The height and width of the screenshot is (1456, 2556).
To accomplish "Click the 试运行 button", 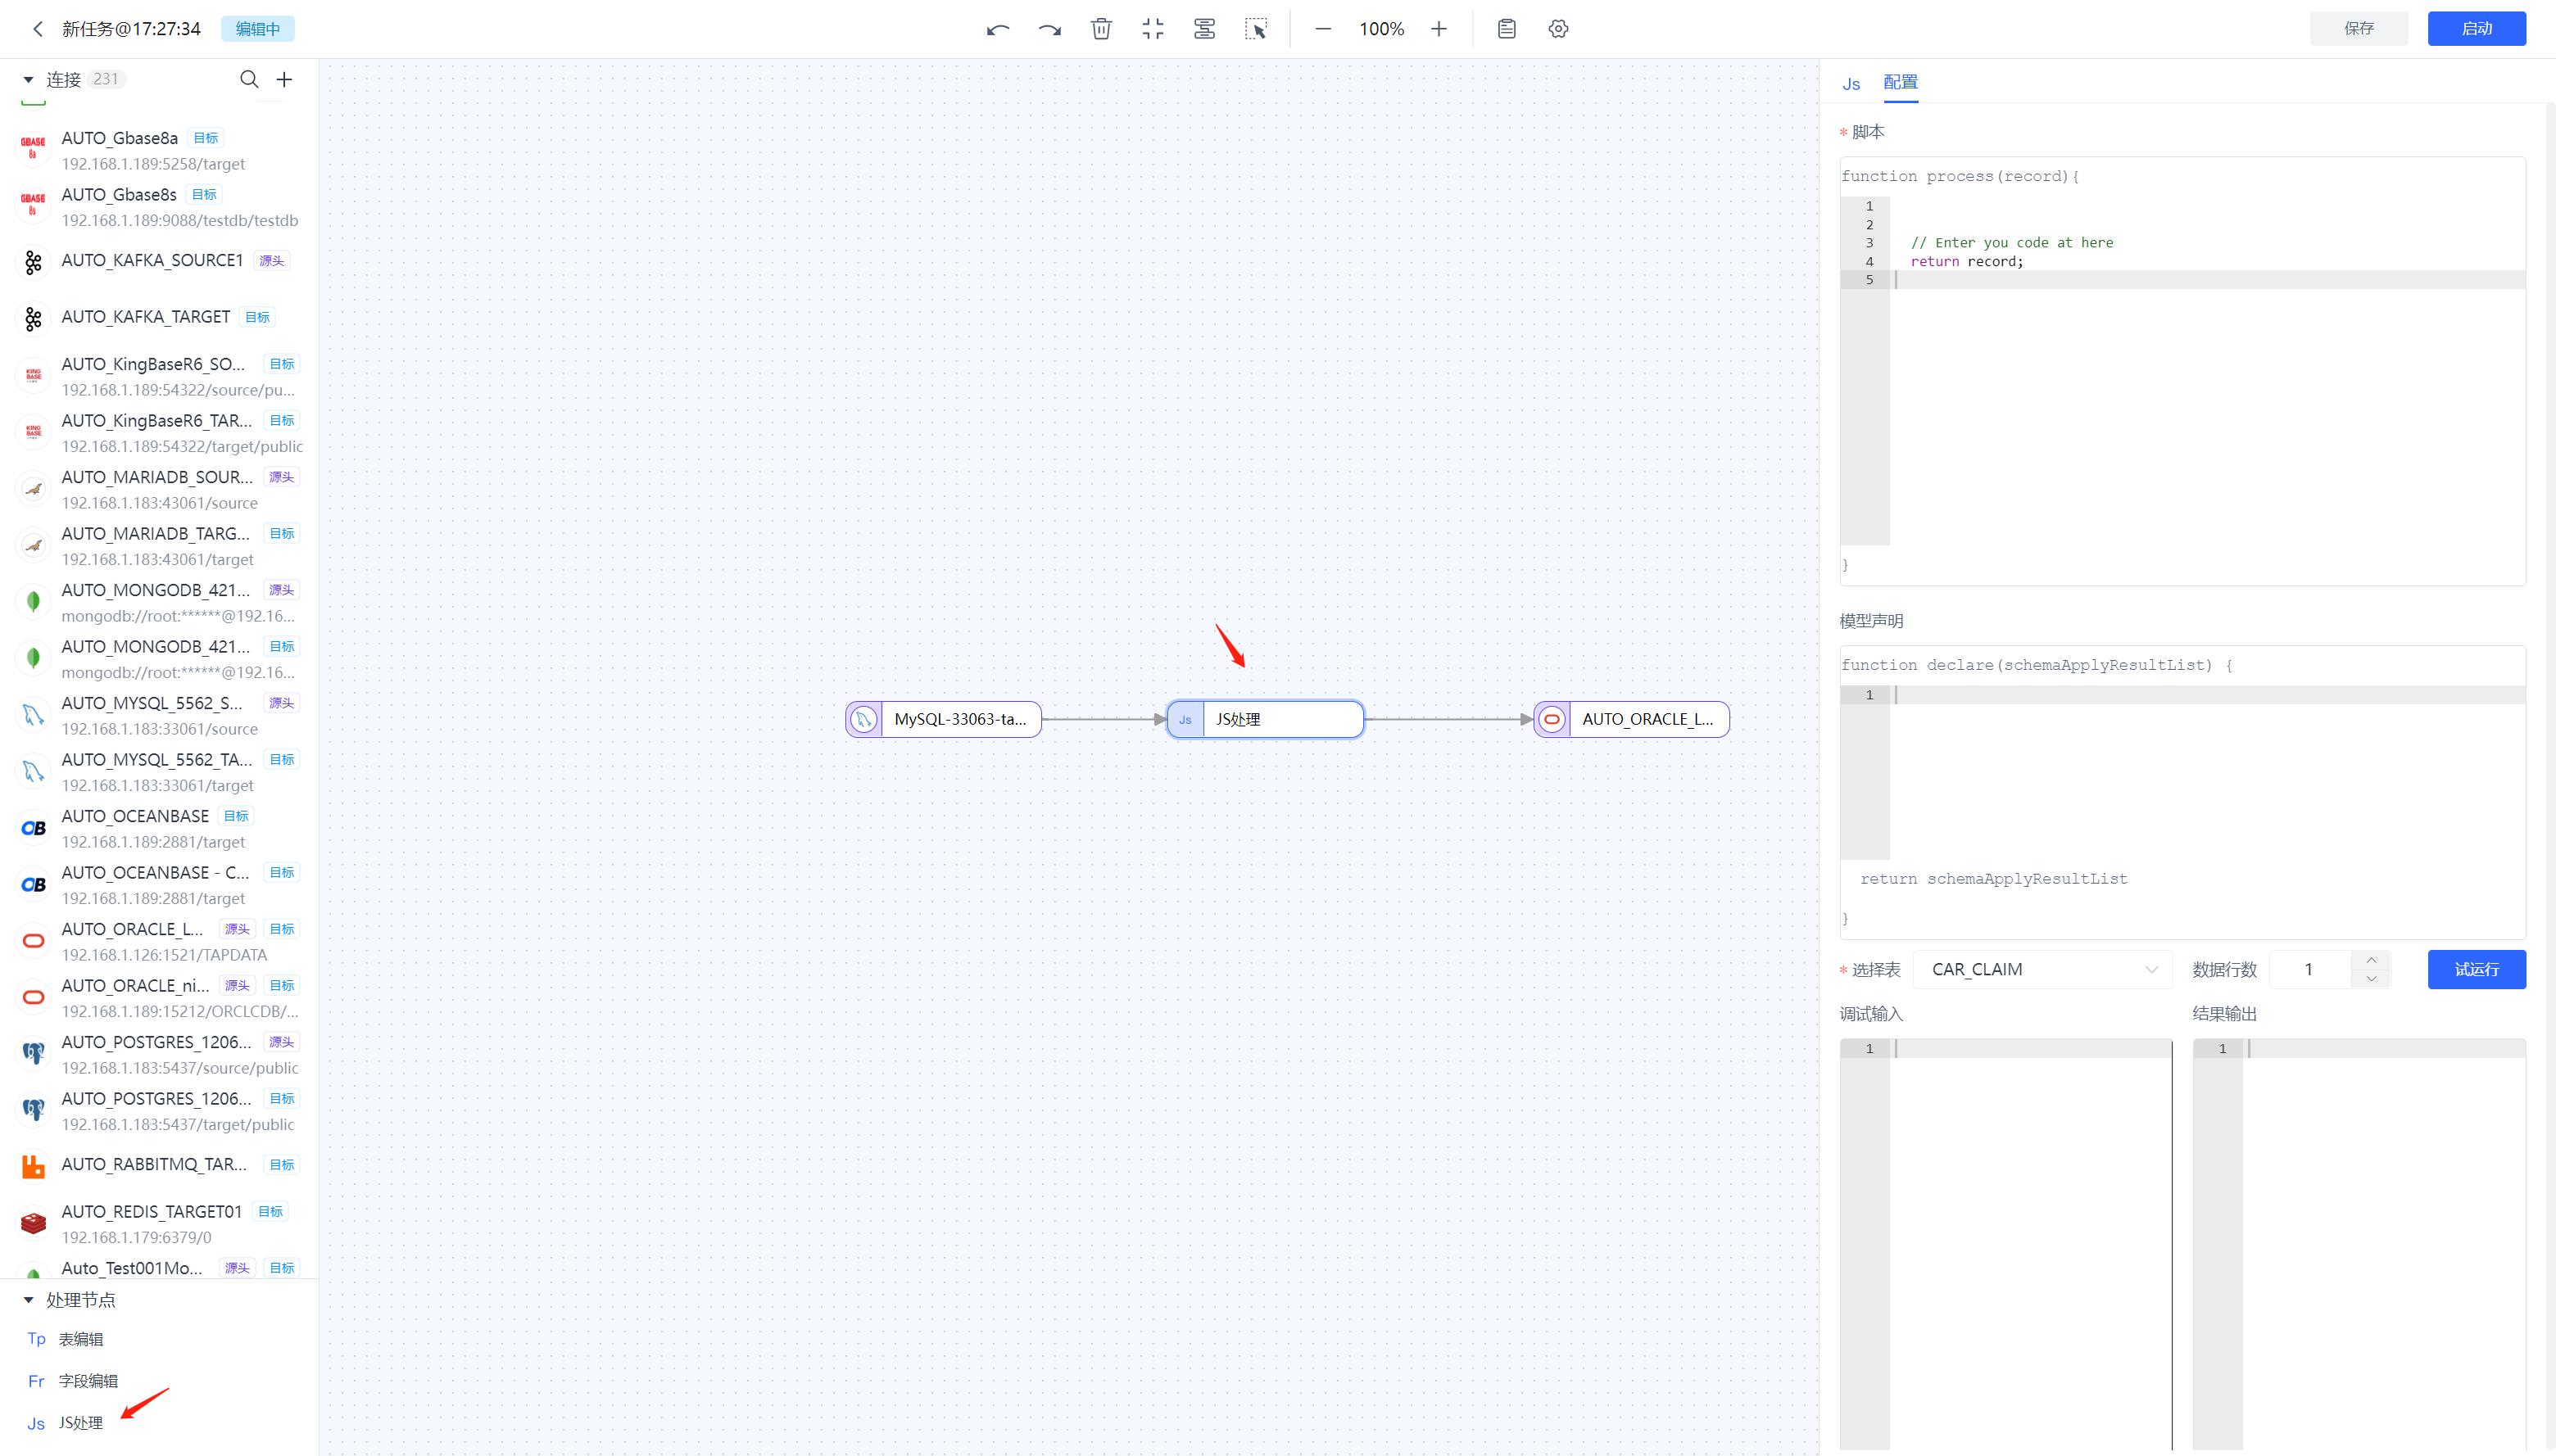I will (2476, 969).
